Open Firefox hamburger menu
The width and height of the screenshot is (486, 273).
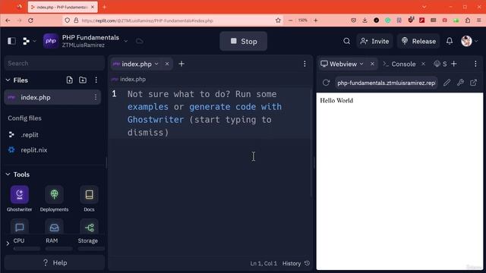(479, 20)
